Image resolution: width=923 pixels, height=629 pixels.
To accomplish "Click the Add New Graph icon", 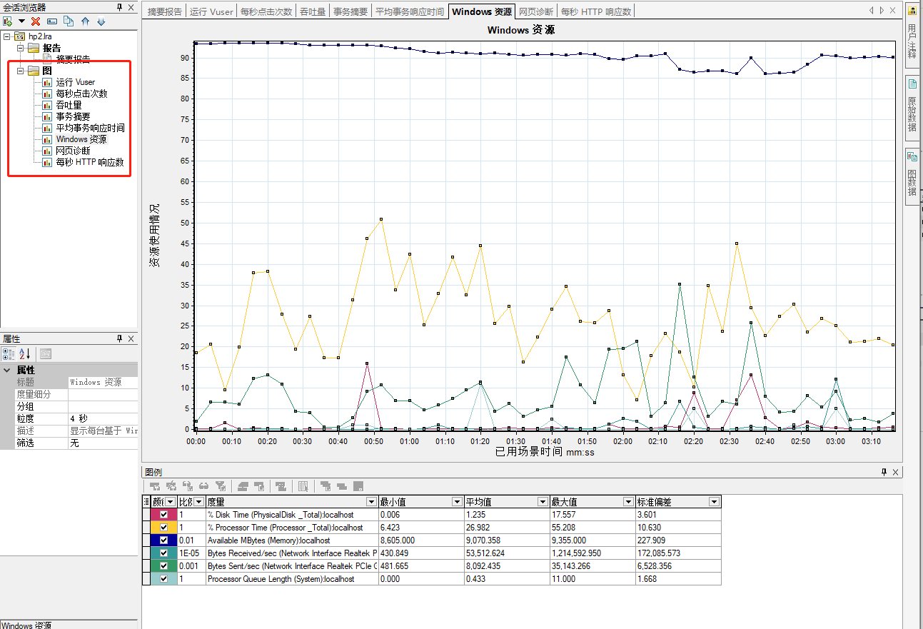I will tap(8, 21).
